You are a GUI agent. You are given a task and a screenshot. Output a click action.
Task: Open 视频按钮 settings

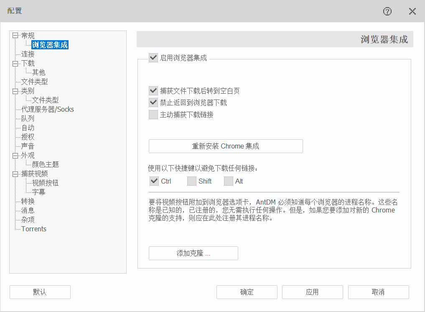45,183
